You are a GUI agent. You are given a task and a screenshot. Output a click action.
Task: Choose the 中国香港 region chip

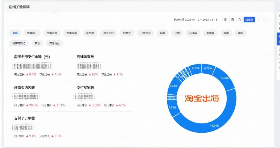click(x=71, y=33)
